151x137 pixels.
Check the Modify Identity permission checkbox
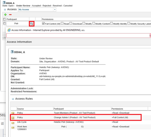111,23
